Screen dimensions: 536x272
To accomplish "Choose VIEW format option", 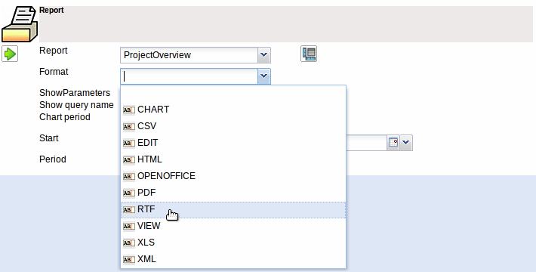I will pos(233,226).
